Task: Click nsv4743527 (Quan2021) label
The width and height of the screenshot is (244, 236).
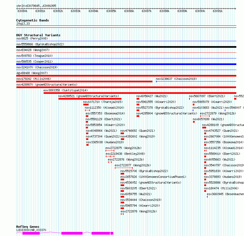Action: [x=221, y=131]
